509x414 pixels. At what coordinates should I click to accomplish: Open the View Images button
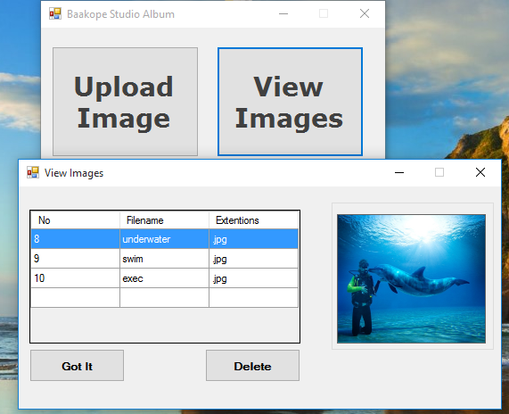click(290, 102)
